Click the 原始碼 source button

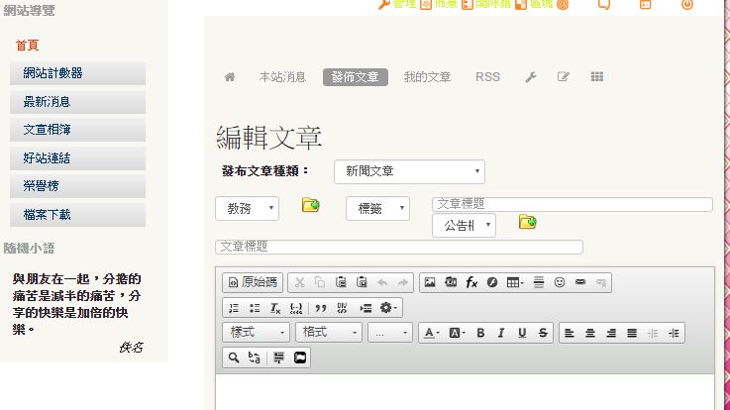(x=254, y=282)
